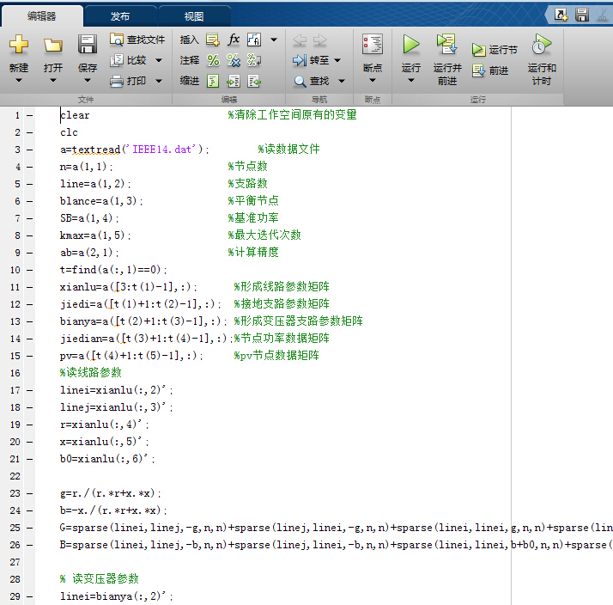
Task: Toggle breakpoint dash on line 25
Action: [30, 528]
